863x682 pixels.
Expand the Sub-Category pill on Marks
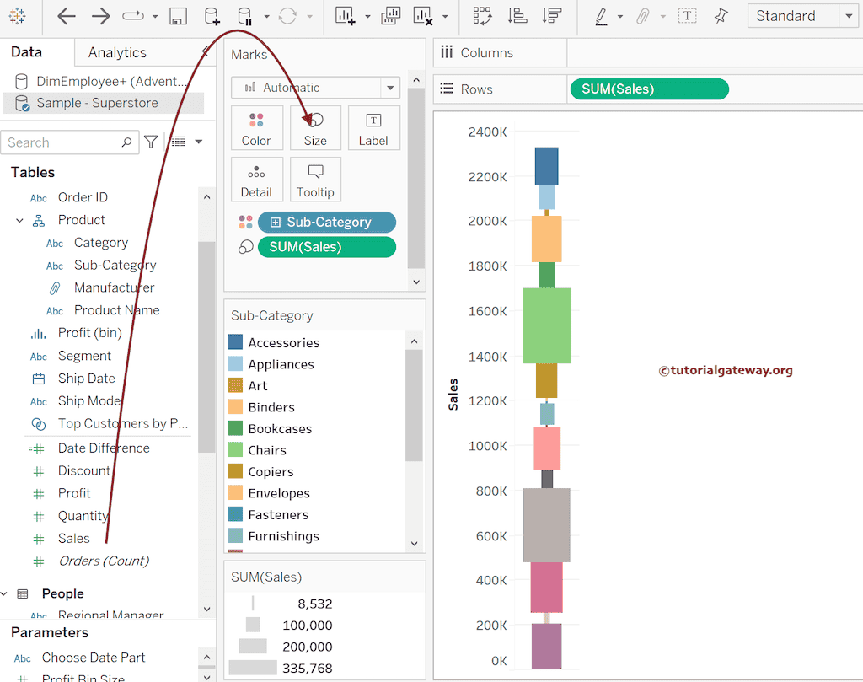click(276, 223)
